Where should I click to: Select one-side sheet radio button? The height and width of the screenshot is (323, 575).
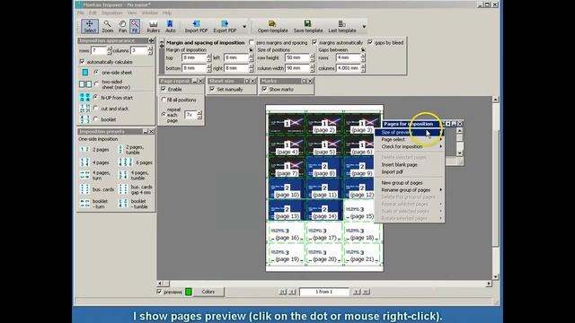pyautogui.click(x=96, y=72)
